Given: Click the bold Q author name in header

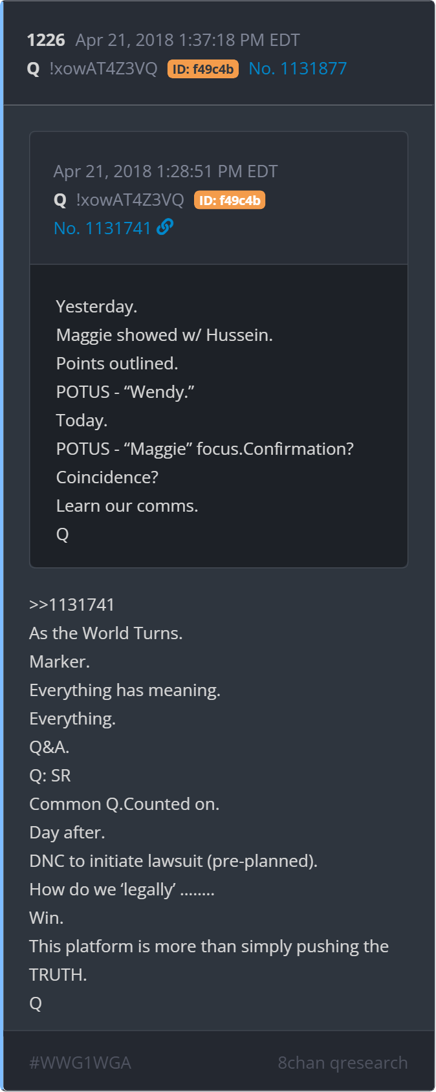Looking at the screenshot, I should 34,69.
